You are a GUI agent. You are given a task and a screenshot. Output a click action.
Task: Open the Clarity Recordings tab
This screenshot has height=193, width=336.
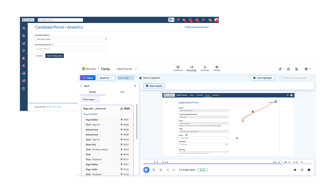point(192,68)
